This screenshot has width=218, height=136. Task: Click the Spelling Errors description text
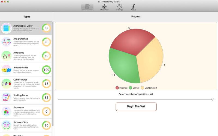26,99
